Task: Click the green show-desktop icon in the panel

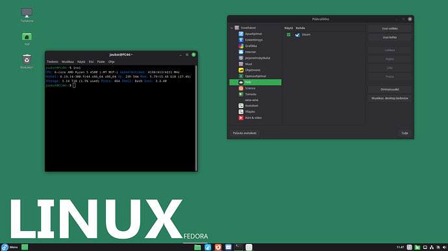Action: click(x=25, y=247)
